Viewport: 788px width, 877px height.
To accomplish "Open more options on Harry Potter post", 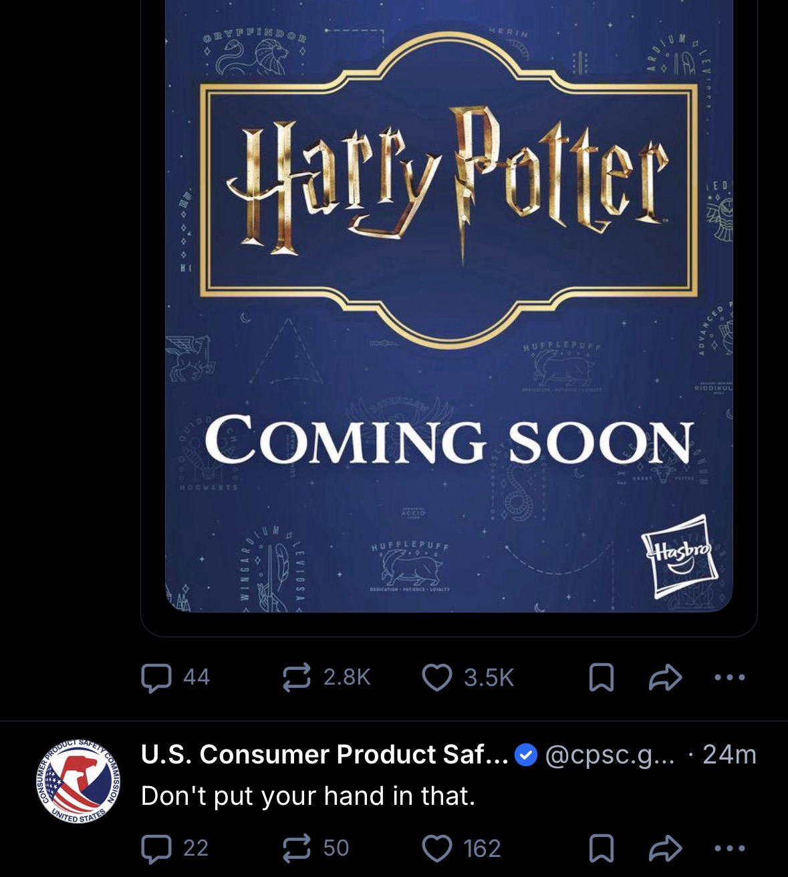I will coord(729,677).
